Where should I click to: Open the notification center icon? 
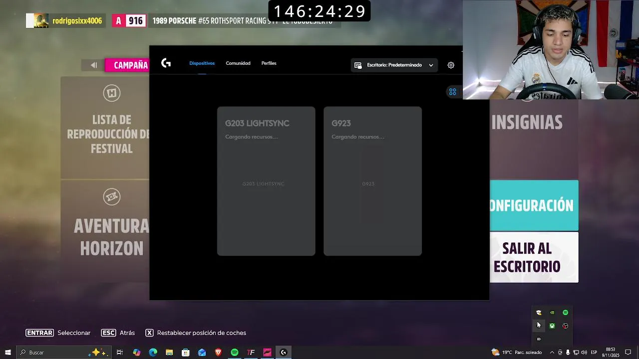click(x=628, y=353)
